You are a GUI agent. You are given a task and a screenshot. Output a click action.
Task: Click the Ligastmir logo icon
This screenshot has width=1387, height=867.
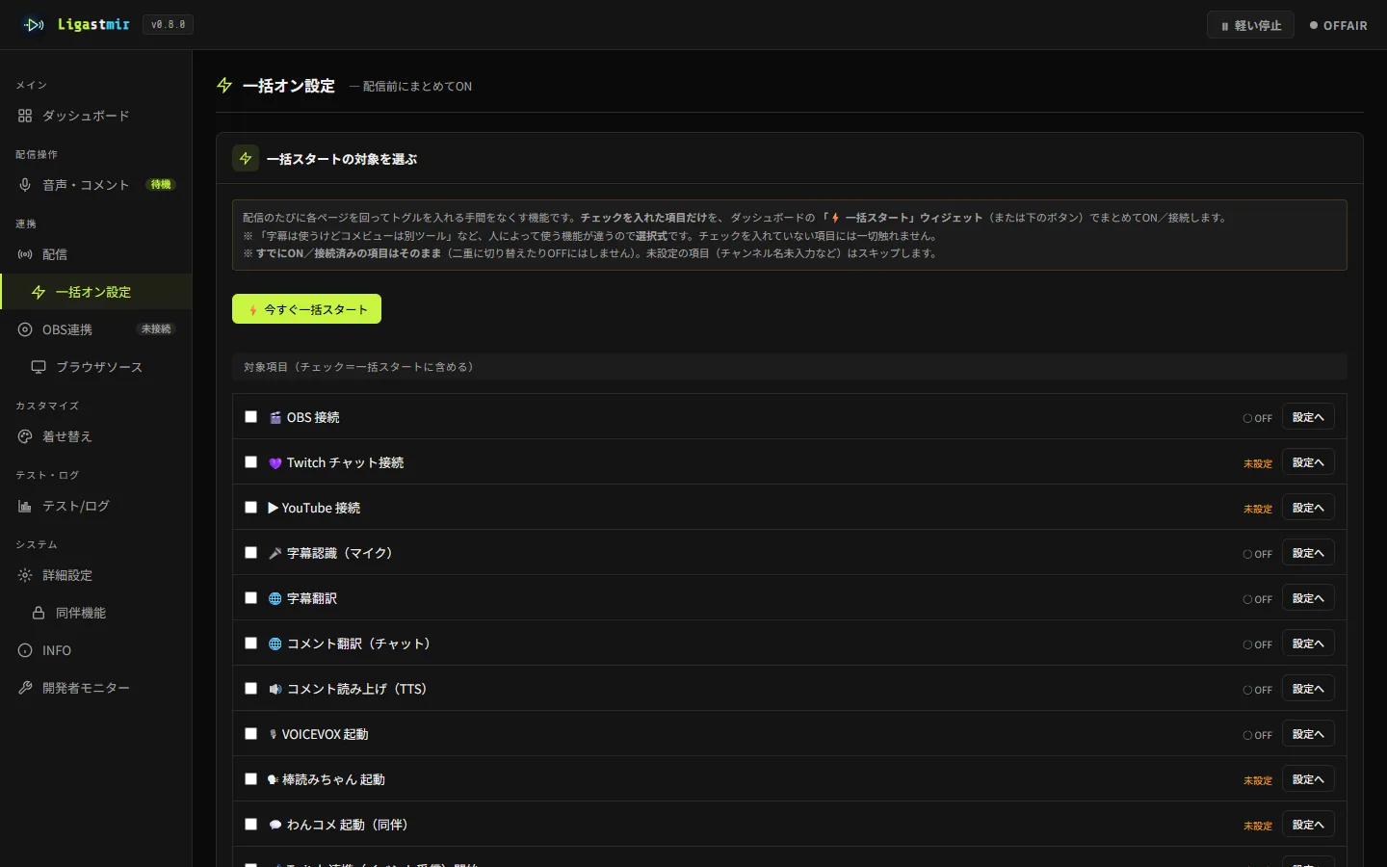click(x=34, y=25)
